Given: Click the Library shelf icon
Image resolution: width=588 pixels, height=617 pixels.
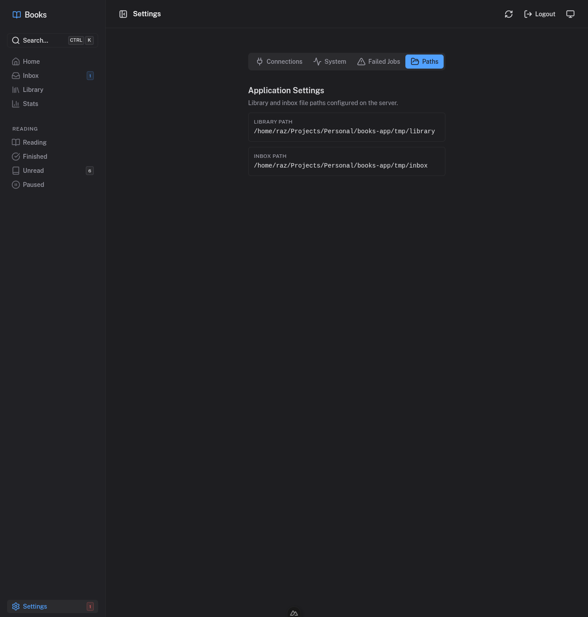Looking at the screenshot, I should [x=16, y=90].
